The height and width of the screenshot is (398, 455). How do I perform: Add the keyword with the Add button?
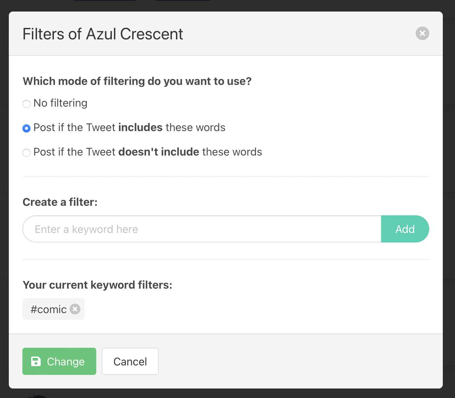click(x=405, y=229)
